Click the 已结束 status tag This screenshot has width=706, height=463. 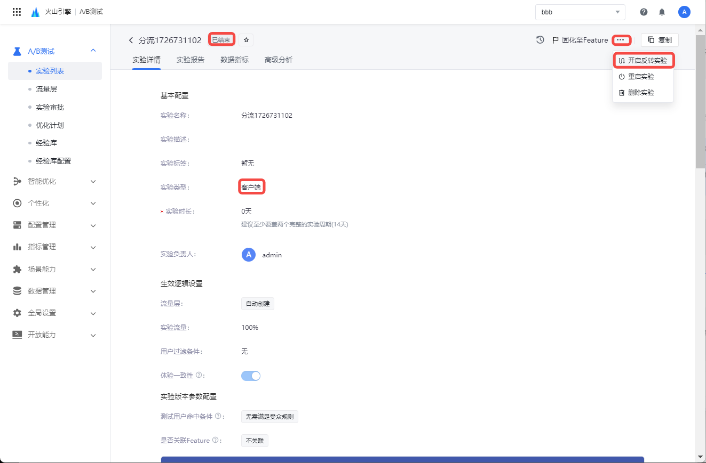(221, 40)
